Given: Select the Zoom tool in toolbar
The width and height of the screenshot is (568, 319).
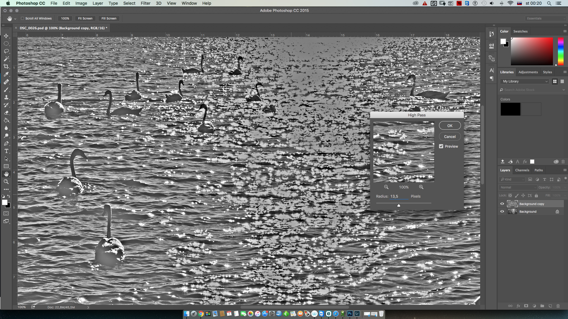Looking at the screenshot, I should pyautogui.click(x=6, y=182).
